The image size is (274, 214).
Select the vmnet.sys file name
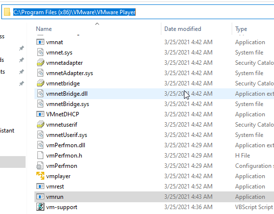tap(59, 53)
